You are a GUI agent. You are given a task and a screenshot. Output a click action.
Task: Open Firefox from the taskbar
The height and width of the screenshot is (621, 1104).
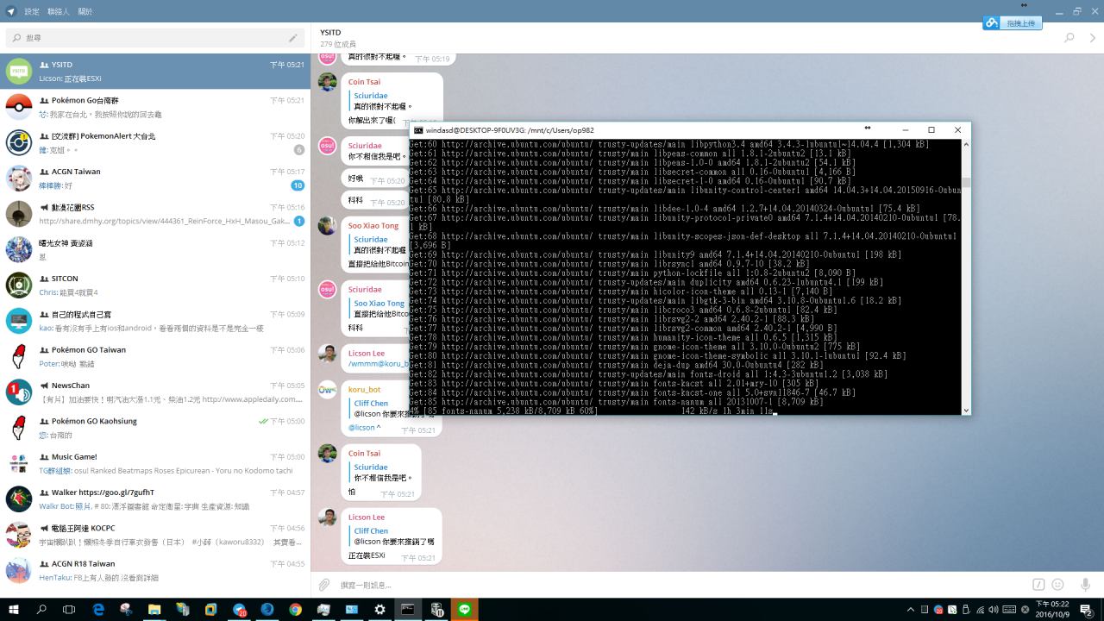tap(267, 609)
